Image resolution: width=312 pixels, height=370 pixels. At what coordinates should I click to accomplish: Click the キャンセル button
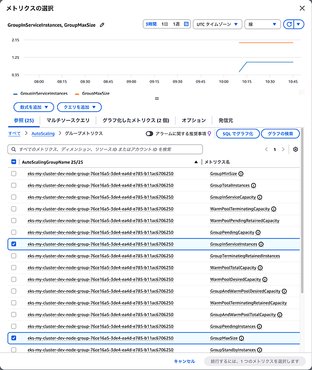(185, 361)
